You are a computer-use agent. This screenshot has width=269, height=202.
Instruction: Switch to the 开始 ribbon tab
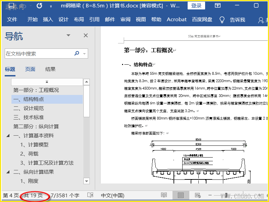[32, 20]
